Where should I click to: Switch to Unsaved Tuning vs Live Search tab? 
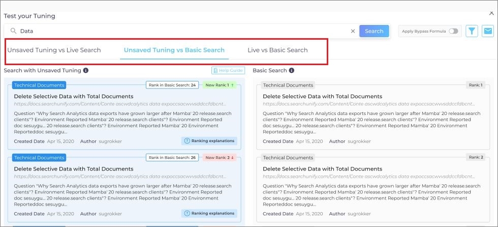coord(54,50)
